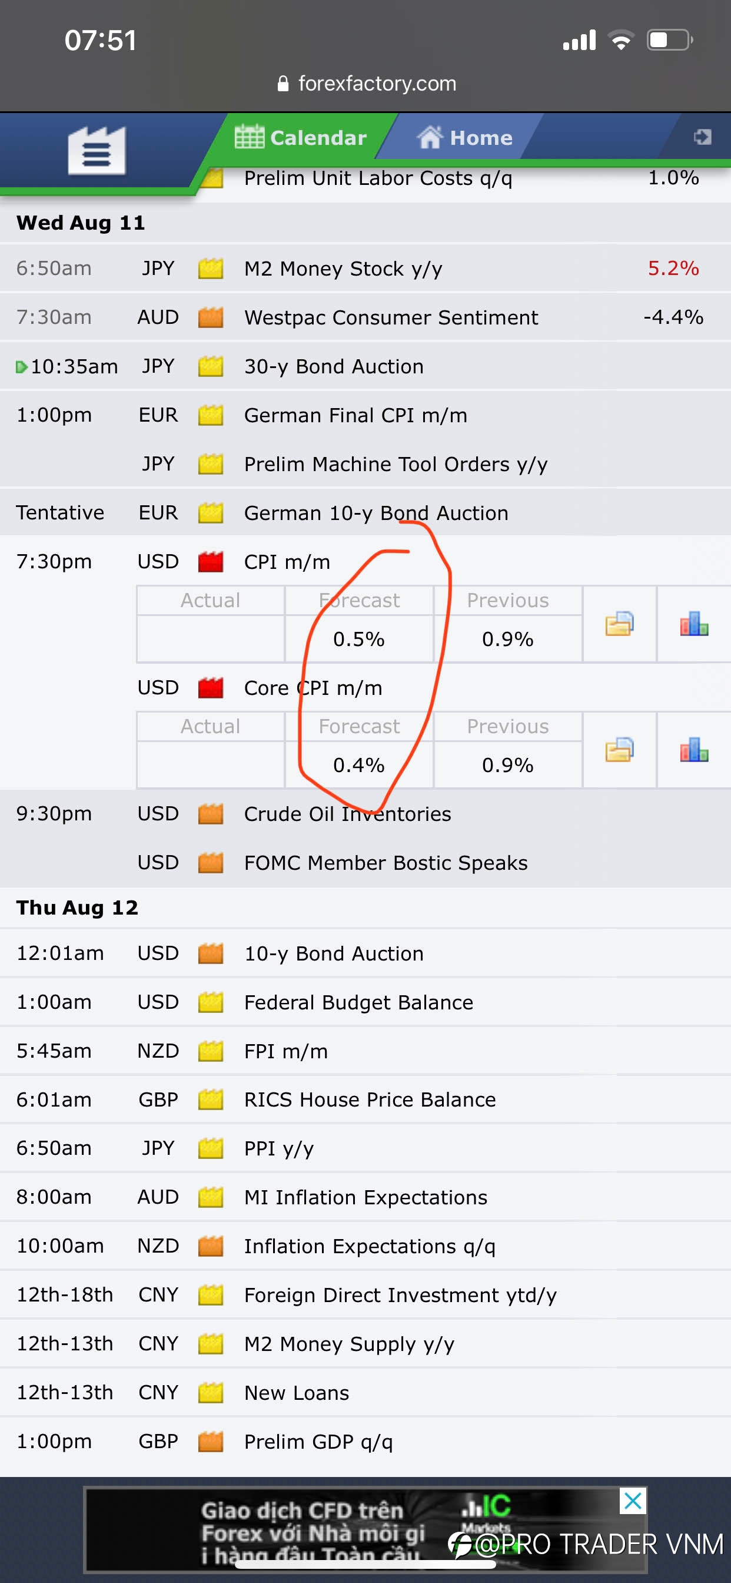
Task: Tap the forexfactory.com address bar
Action: 367,83
